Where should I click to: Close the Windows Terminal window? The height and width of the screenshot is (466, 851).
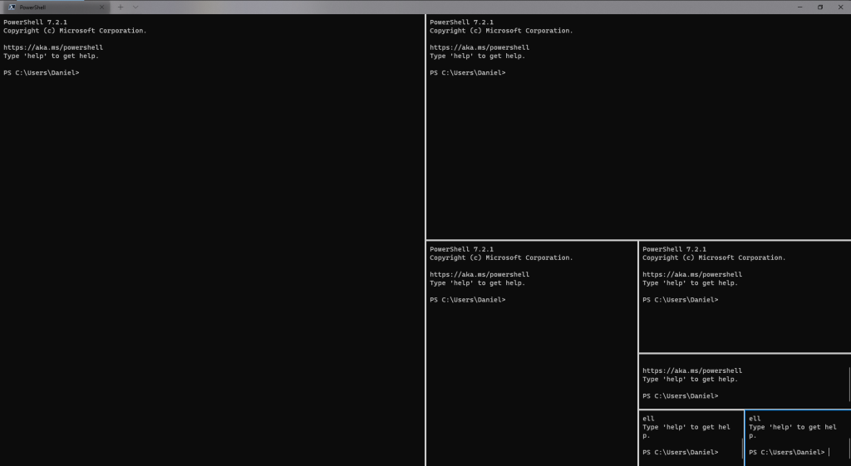point(841,7)
